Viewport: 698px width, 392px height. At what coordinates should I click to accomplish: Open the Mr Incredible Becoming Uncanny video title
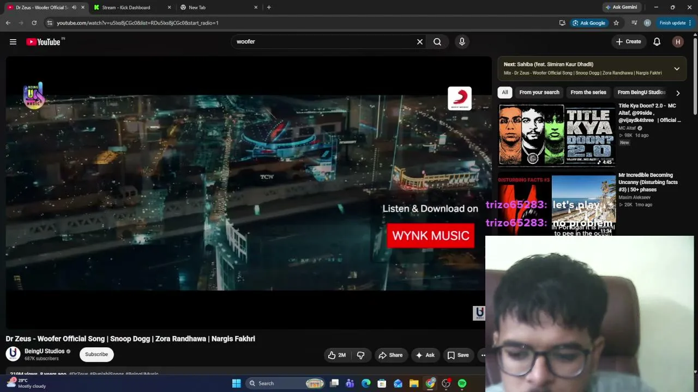pos(648,182)
